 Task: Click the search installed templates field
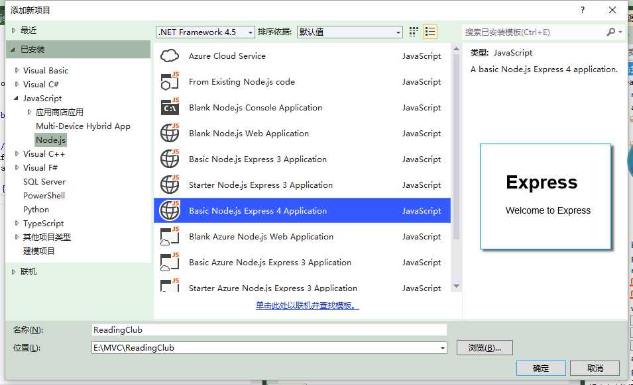(534, 32)
